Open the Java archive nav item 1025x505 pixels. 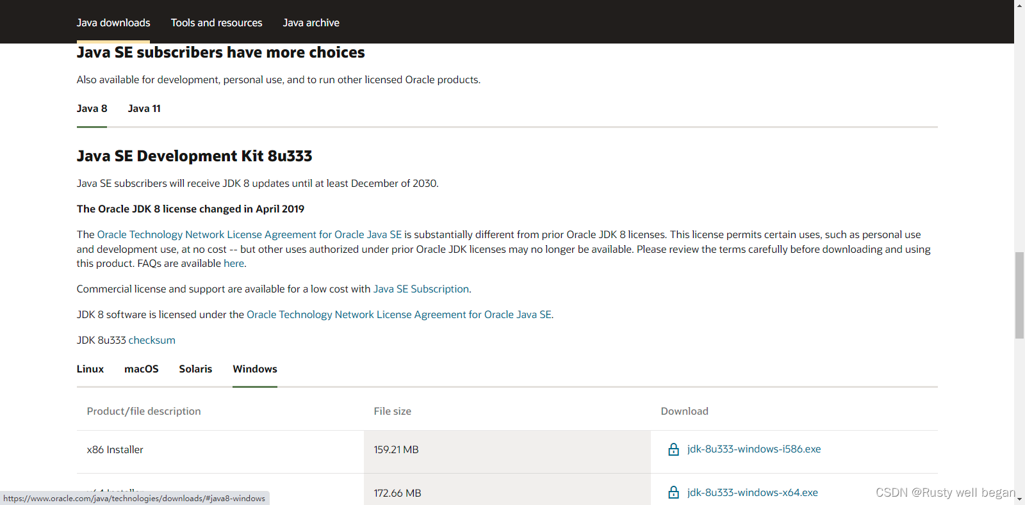311,22
